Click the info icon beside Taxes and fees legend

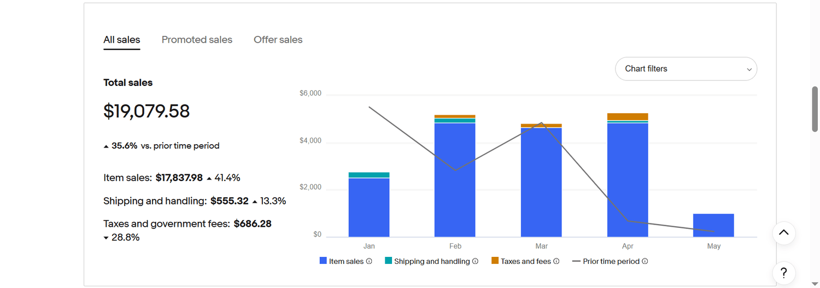(x=557, y=261)
